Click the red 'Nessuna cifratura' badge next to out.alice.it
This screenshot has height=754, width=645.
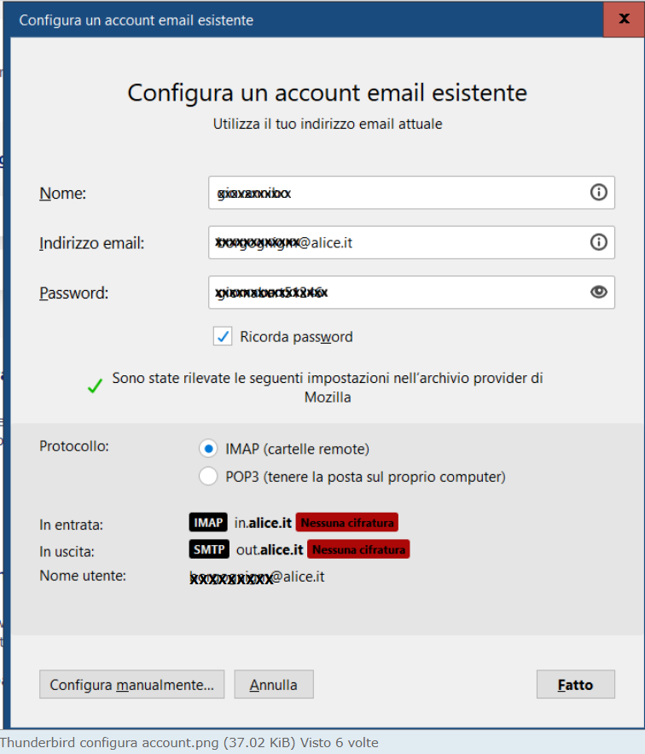[x=358, y=549]
